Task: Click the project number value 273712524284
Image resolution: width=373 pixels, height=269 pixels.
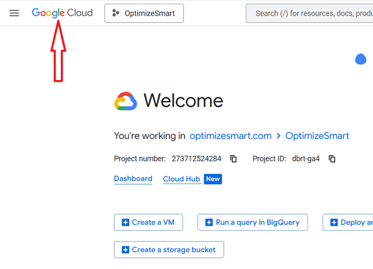Action: 196,159
